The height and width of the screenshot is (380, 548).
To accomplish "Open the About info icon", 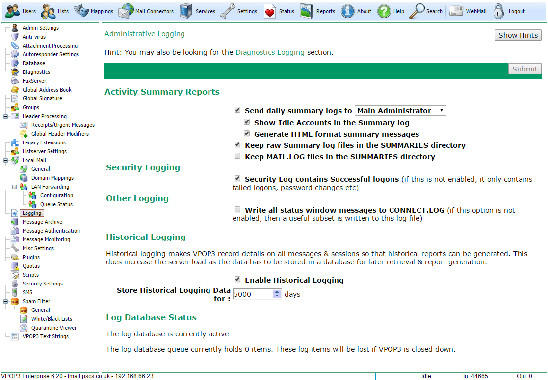I will [348, 11].
